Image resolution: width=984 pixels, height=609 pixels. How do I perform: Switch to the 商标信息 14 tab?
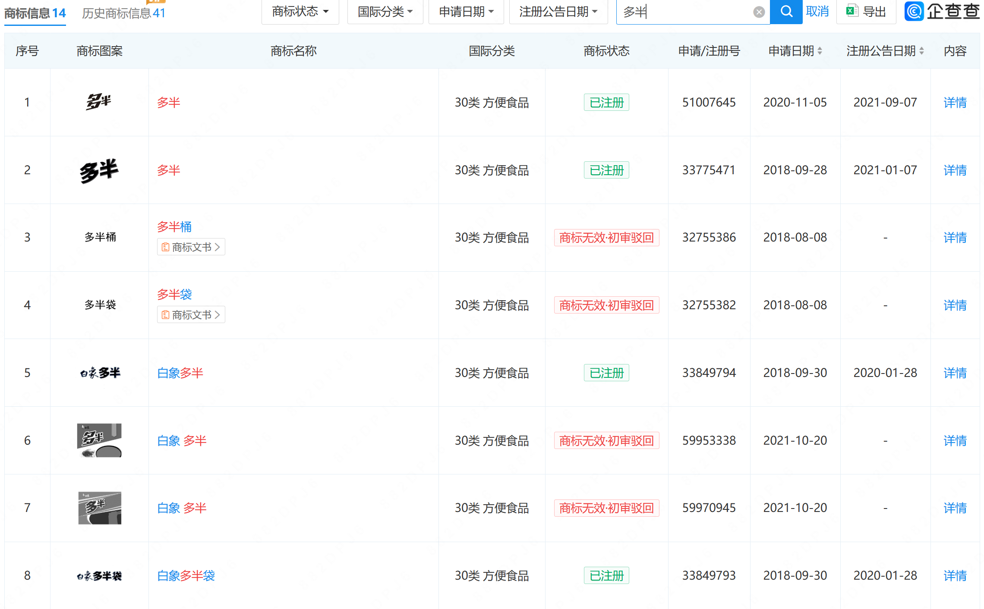pos(35,13)
